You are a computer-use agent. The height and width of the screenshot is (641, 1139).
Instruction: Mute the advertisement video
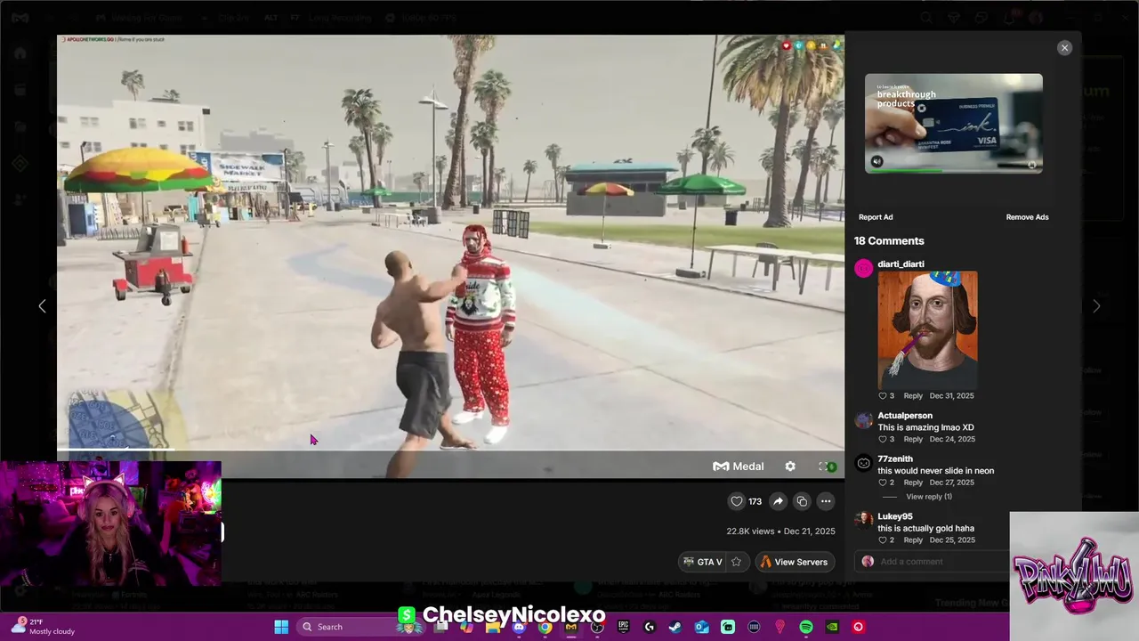click(x=876, y=162)
